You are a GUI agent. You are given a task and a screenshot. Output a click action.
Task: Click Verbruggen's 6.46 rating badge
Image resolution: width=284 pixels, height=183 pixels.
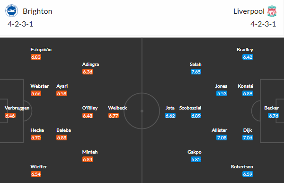tap(10, 116)
